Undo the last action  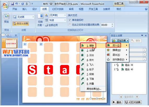tap(17, 4)
